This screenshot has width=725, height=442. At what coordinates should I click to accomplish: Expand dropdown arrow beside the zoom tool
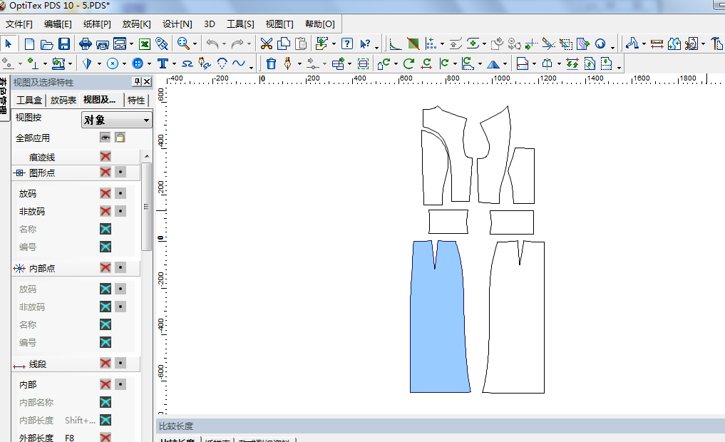click(x=195, y=44)
